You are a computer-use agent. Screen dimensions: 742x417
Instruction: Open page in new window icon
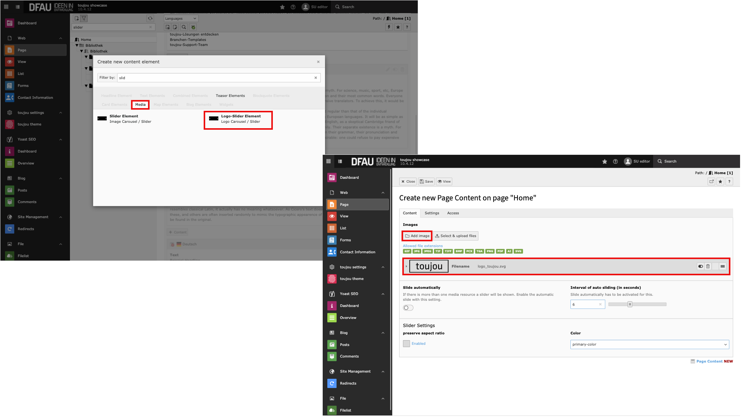(711, 181)
